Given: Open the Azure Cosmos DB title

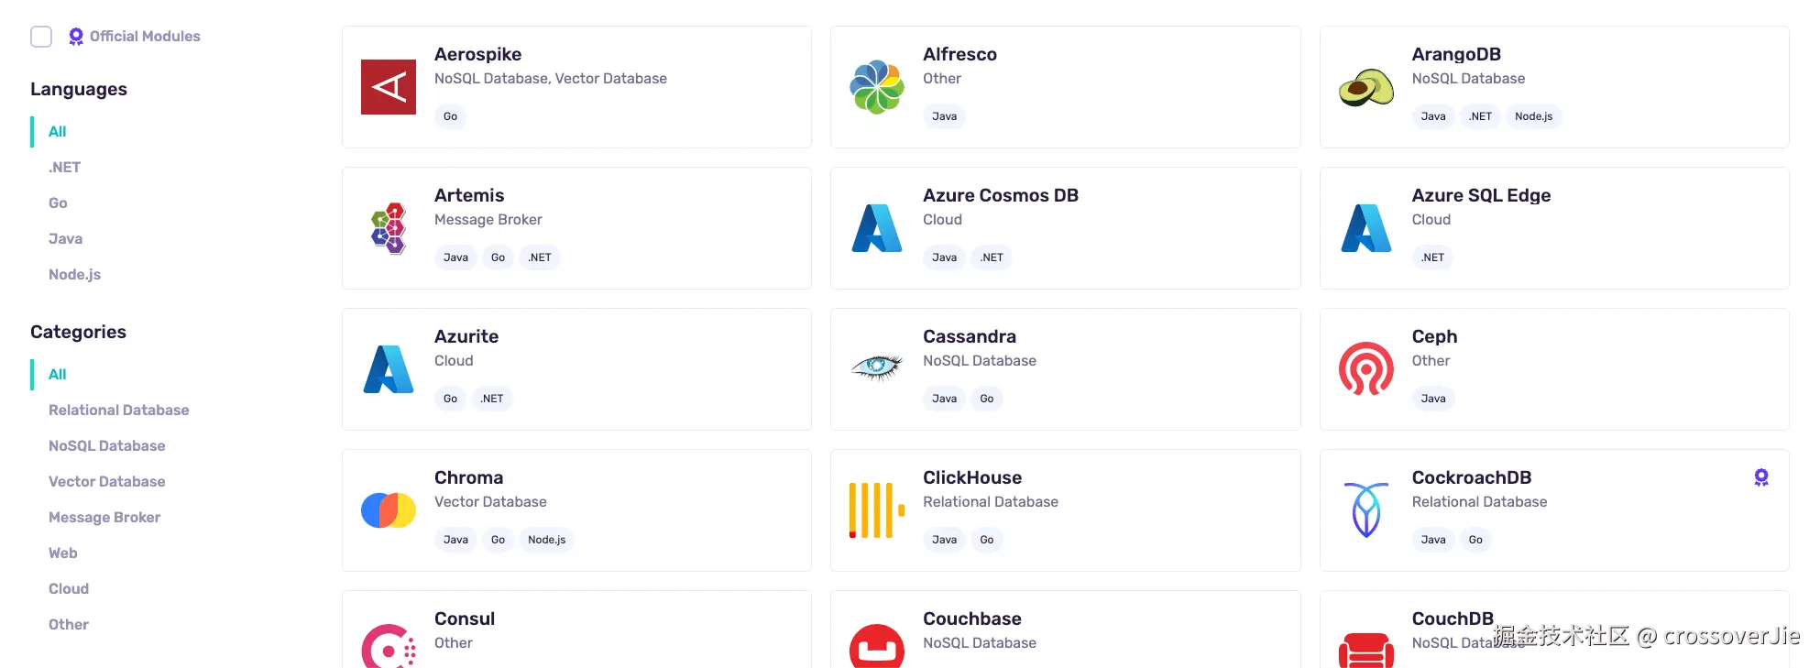Looking at the screenshot, I should pyautogui.click(x=1001, y=195).
